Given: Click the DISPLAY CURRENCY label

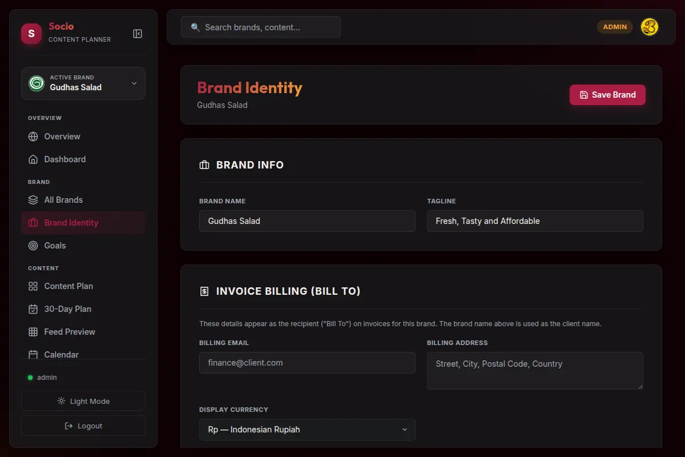Looking at the screenshot, I should click(x=233, y=410).
